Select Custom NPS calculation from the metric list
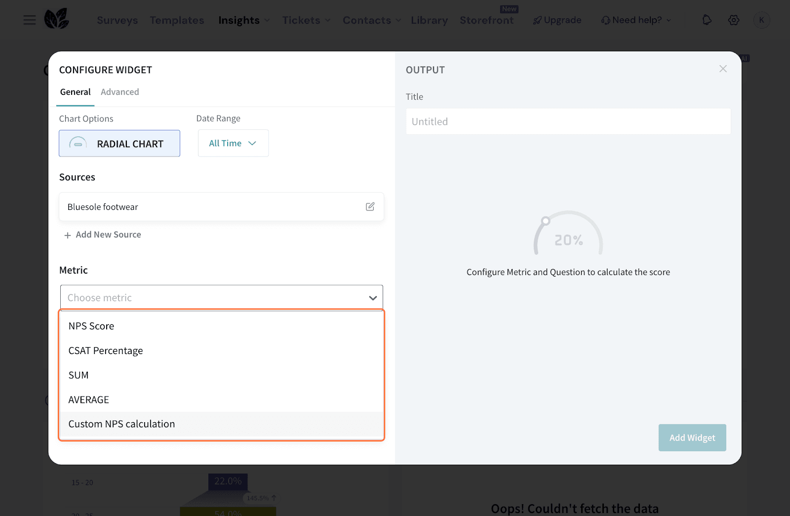790x516 pixels. [x=121, y=424]
